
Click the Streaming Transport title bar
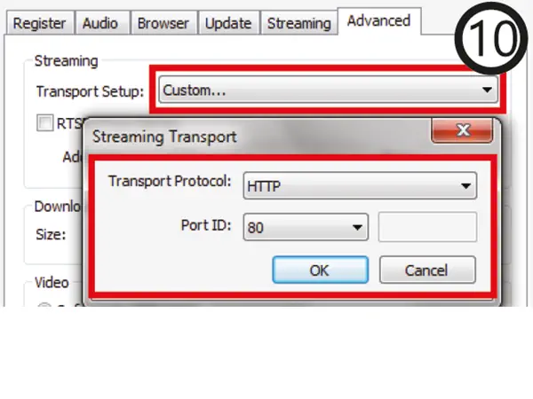tap(259, 137)
